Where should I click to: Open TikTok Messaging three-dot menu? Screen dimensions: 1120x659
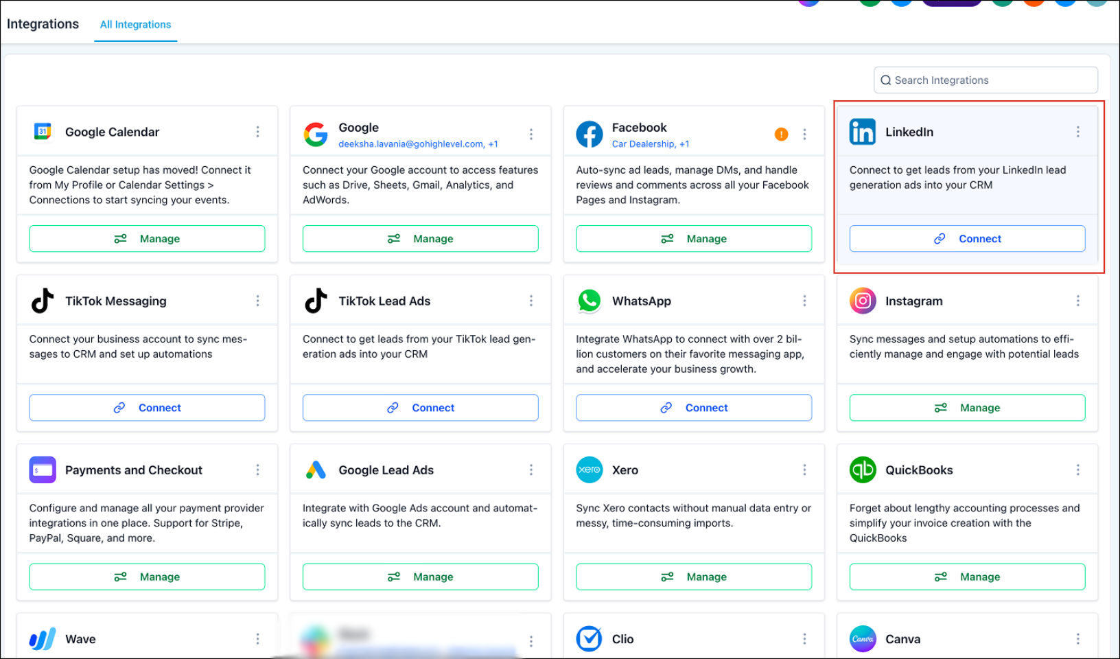(257, 301)
